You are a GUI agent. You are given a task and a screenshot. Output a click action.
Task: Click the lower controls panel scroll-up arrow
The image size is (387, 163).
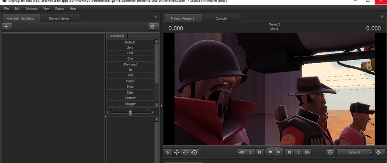tap(157, 120)
